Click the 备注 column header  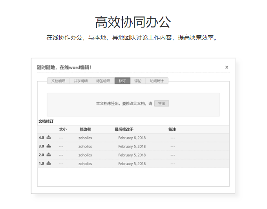[x=172, y=129]
